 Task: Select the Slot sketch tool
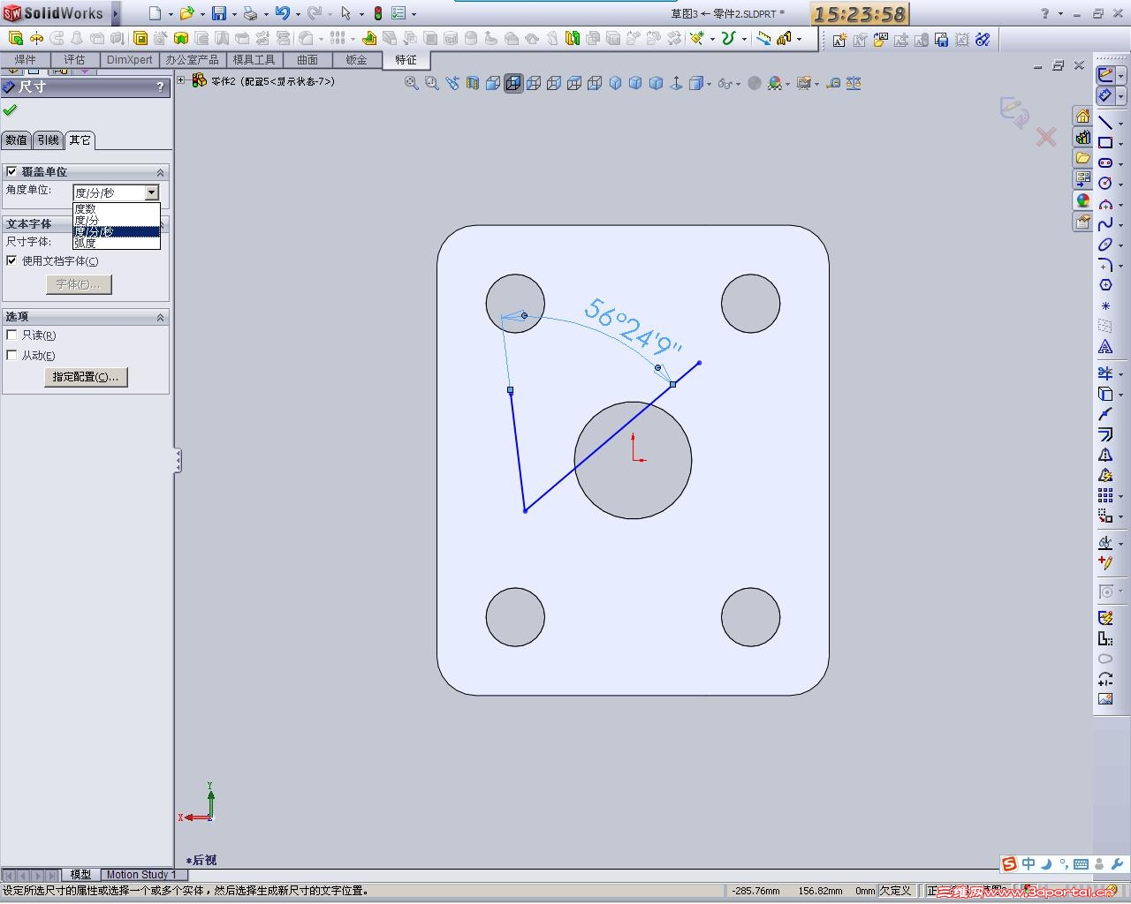coord(1105,162)
